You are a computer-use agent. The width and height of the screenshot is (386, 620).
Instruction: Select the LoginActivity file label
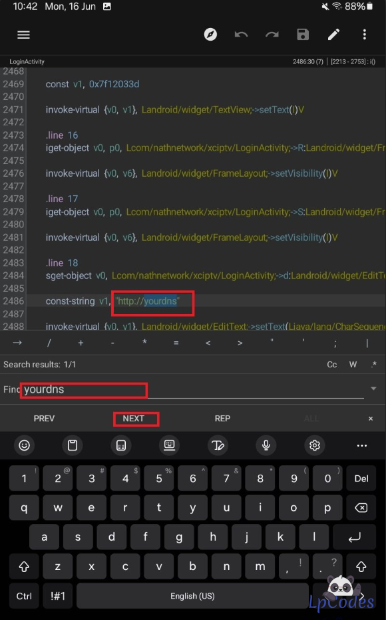pyautogui.click(x=27, y=62)
